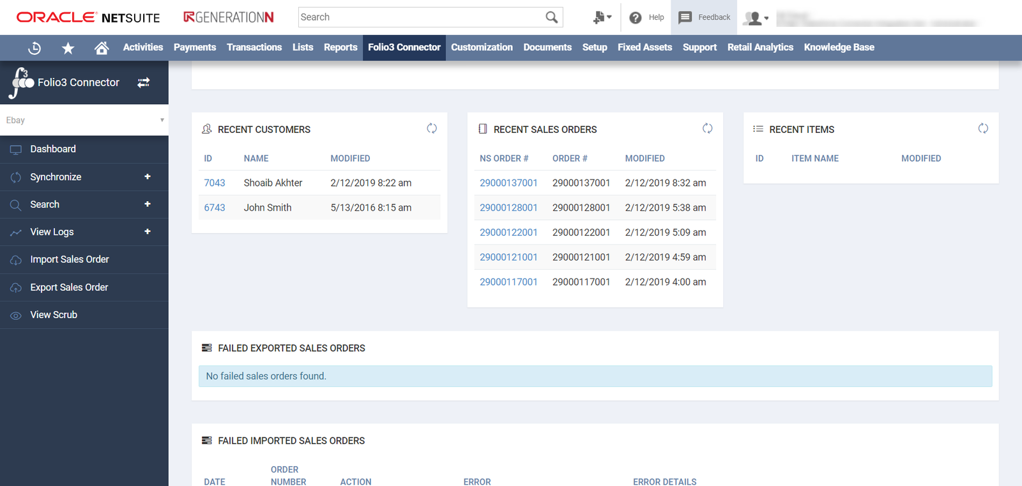The height and width of the screenshot is (486, 1022).
Task: Open the Ebay store selector dropdown
Action: 84,120
